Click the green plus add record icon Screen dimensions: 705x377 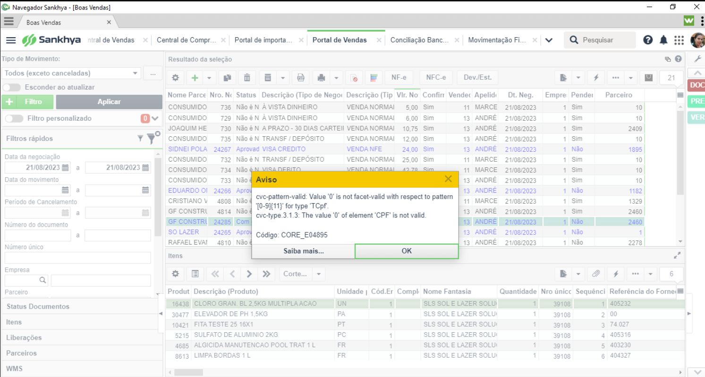click(x=195, y=78)
